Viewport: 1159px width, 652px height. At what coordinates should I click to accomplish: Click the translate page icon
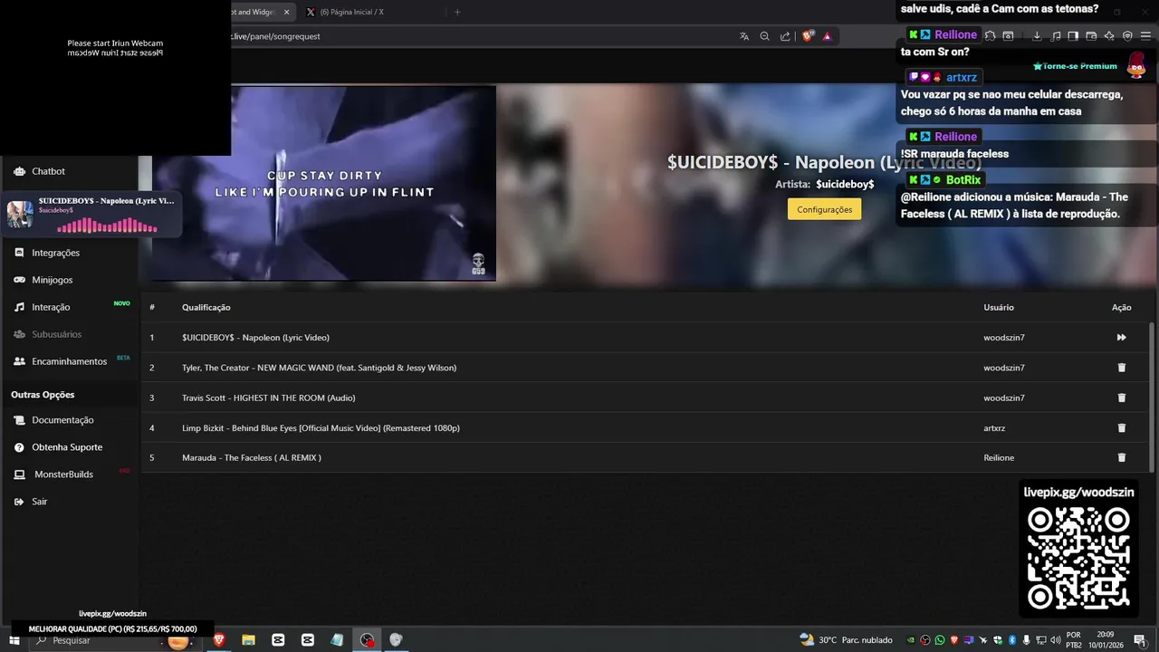pos(744,36)
